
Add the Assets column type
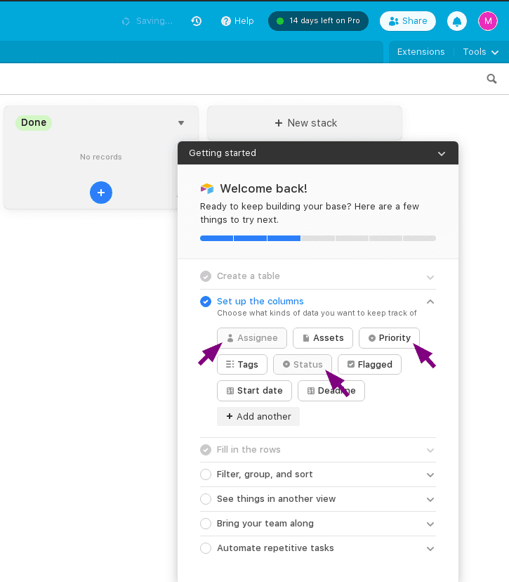coord(322,338)
